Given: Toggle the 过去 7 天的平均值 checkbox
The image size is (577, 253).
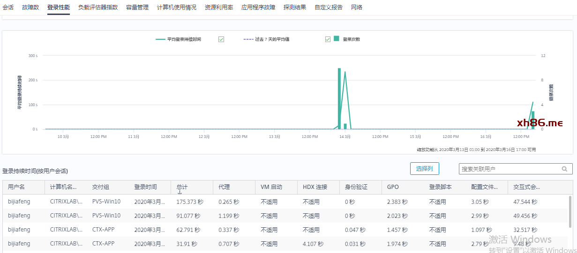Looking at the screenshot, I should [221, 39].
